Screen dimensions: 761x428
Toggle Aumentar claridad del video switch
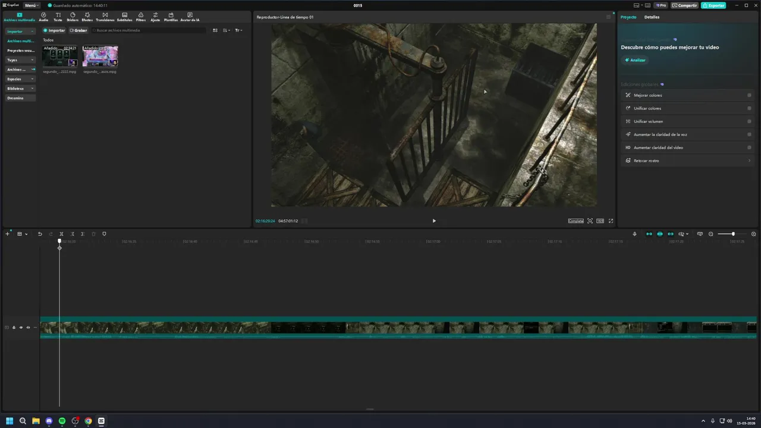[749, 147]
